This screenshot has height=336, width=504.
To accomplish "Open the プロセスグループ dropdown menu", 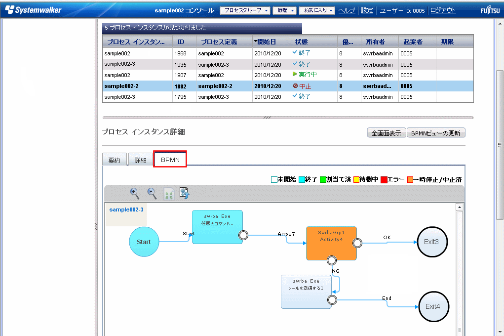I will (x=245, y=10).
